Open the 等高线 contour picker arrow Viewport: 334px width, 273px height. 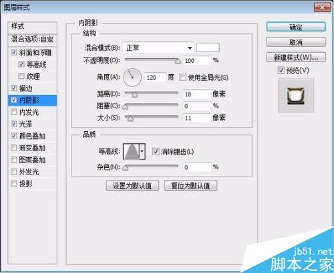point(142,152)
